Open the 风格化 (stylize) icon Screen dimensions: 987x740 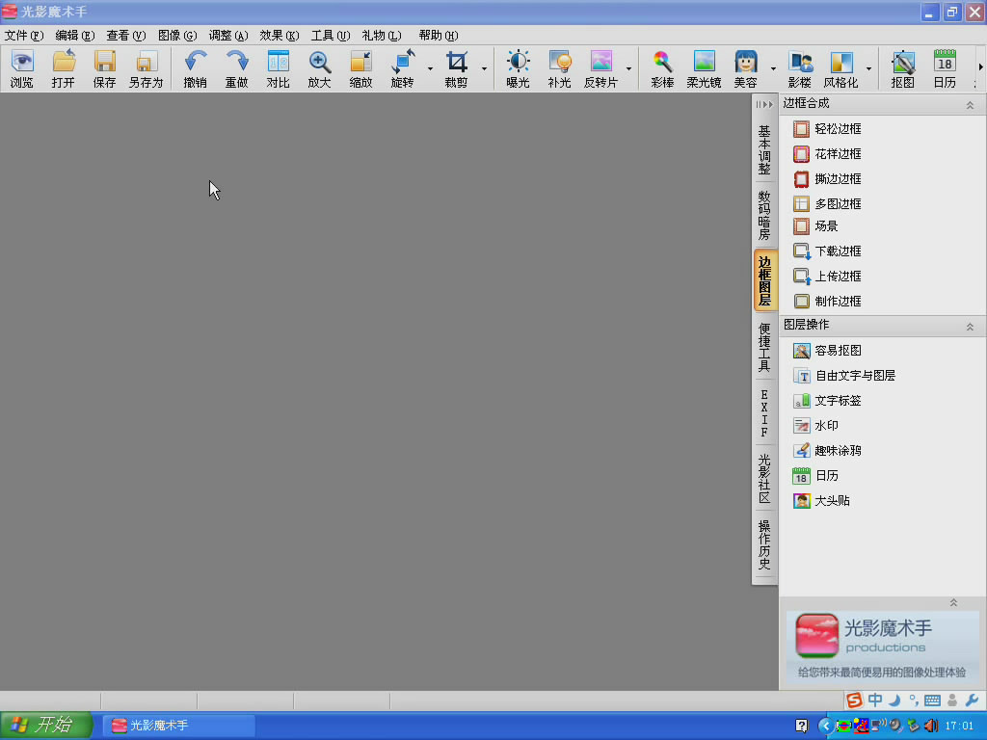coord(840,68)
